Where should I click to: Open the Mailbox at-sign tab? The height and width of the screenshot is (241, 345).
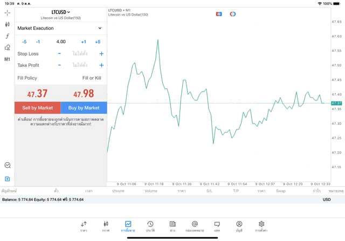click(195, 226)
